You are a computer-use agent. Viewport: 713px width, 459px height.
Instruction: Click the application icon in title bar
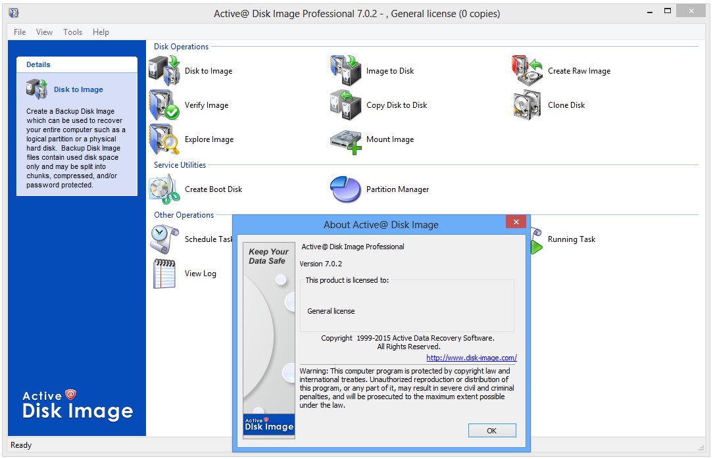[14, 12]
